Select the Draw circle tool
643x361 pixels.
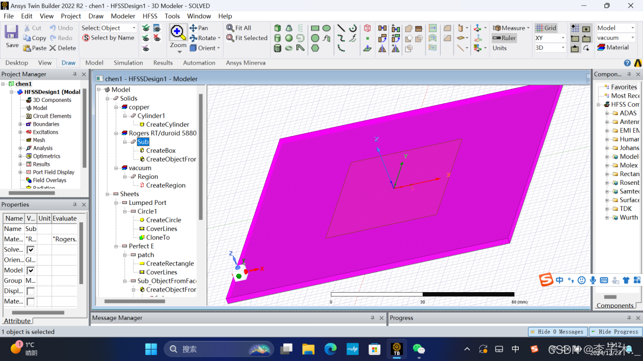pyautogui.click(x=315, y=38)
